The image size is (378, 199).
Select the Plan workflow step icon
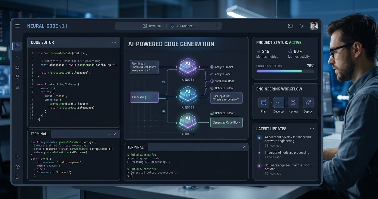[264, 102]
